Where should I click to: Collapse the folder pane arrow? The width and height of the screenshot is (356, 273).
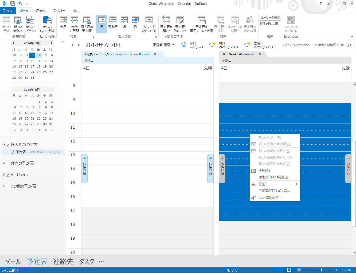tap(63, 42)
